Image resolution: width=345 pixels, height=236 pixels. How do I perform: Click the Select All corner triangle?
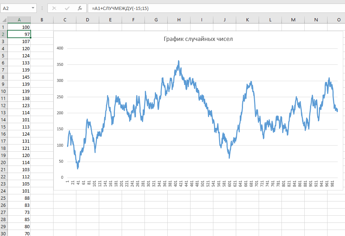pos(4,20)
